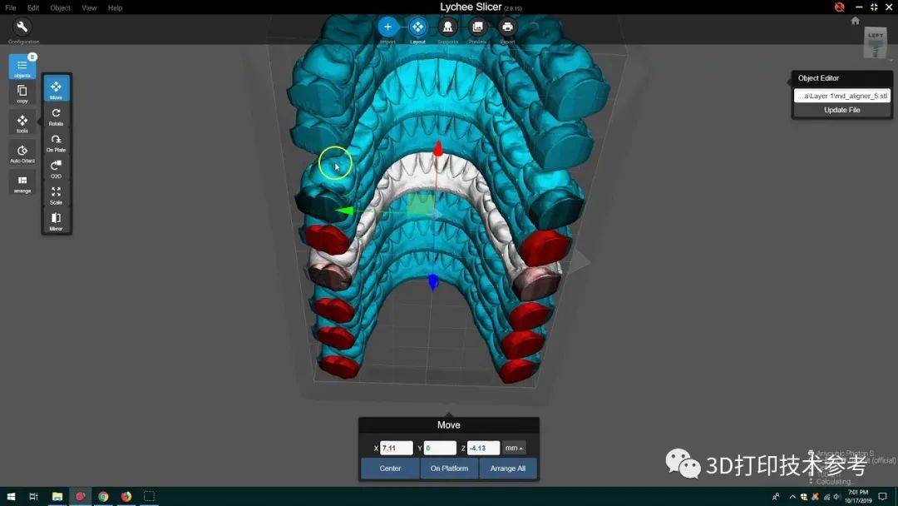Open the File menu

(11, 7)
